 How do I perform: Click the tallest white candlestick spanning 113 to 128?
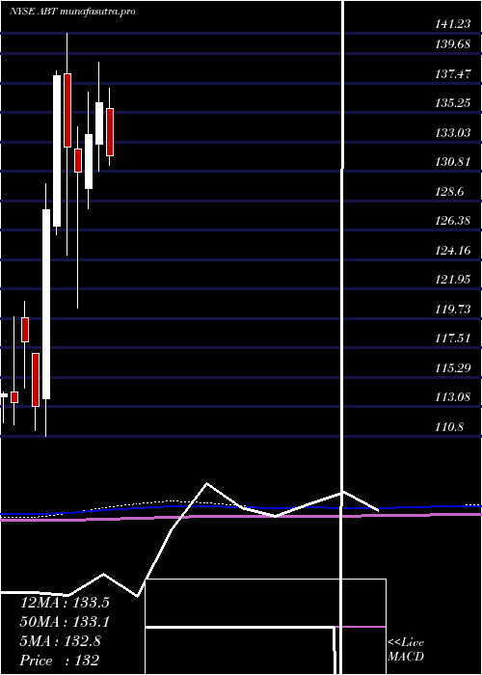coord(45,304)
